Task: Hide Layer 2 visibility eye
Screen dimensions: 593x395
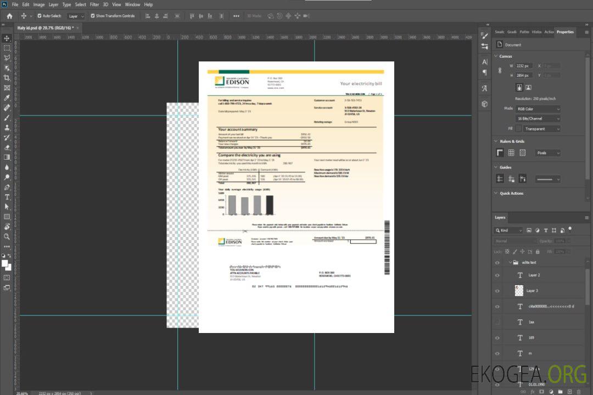Action: click(497, 275)
